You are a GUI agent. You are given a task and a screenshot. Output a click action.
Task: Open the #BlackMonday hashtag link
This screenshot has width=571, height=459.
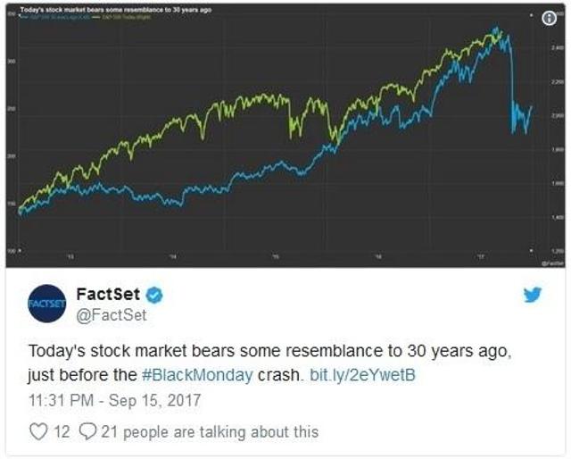(197, 375)
